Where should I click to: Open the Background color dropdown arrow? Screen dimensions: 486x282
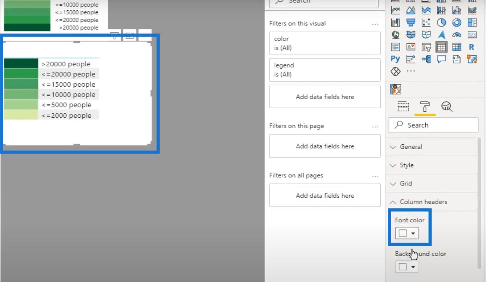point(414,267)
